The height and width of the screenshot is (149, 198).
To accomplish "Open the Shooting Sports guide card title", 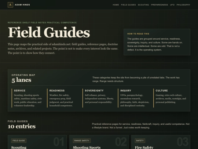I will tap(87, 148).
